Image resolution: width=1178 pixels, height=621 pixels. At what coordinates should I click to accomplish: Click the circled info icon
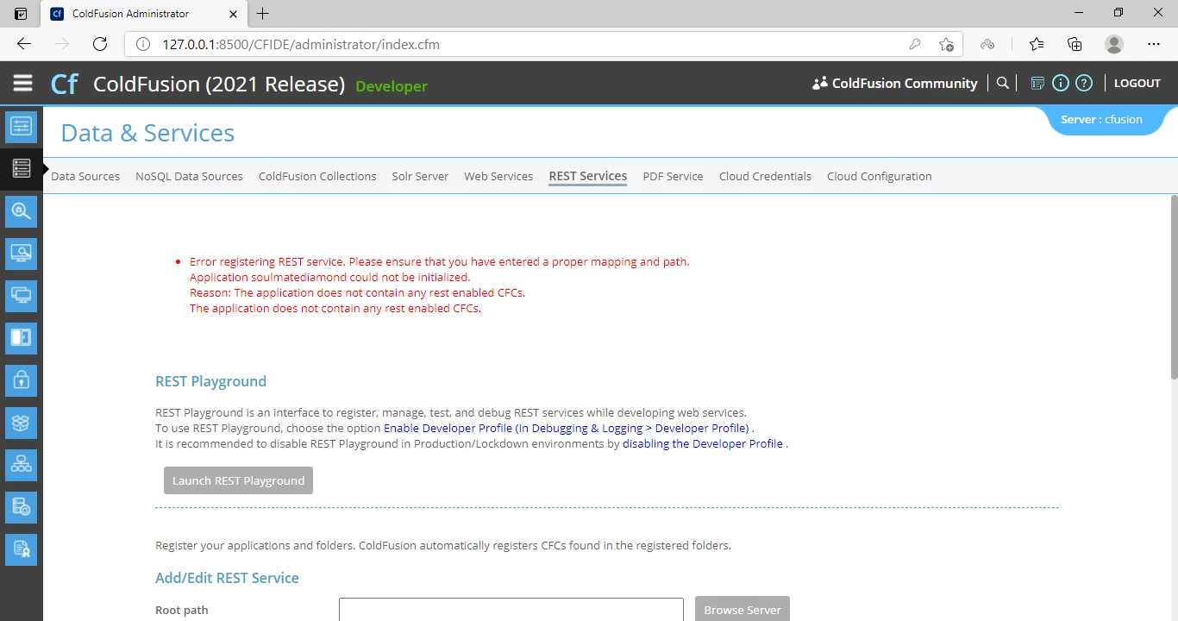click(1061, 83)
